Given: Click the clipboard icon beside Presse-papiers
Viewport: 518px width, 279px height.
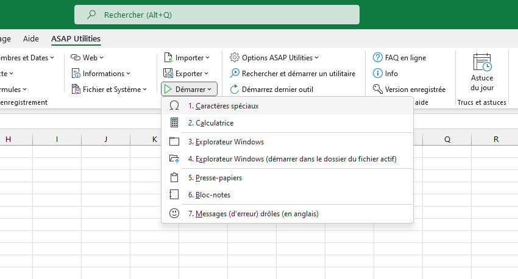Looking at the screenshot, I should pos(174,178).
